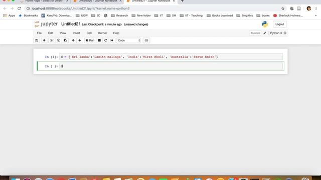Open the IIT - Teaching bookmarks folder
Screen dimensions: 321x180
[x=191, y=15]
